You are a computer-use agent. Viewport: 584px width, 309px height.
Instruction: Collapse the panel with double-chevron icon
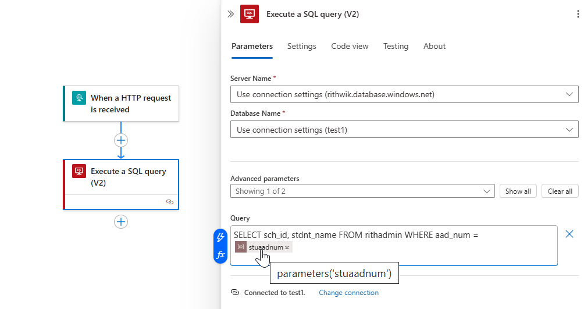point(230,14)
